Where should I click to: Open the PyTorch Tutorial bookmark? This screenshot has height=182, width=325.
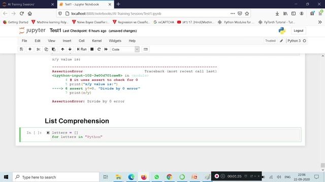[x=277, y=22]
